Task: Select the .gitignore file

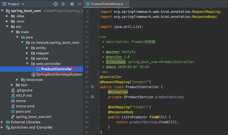Action: 24,90
